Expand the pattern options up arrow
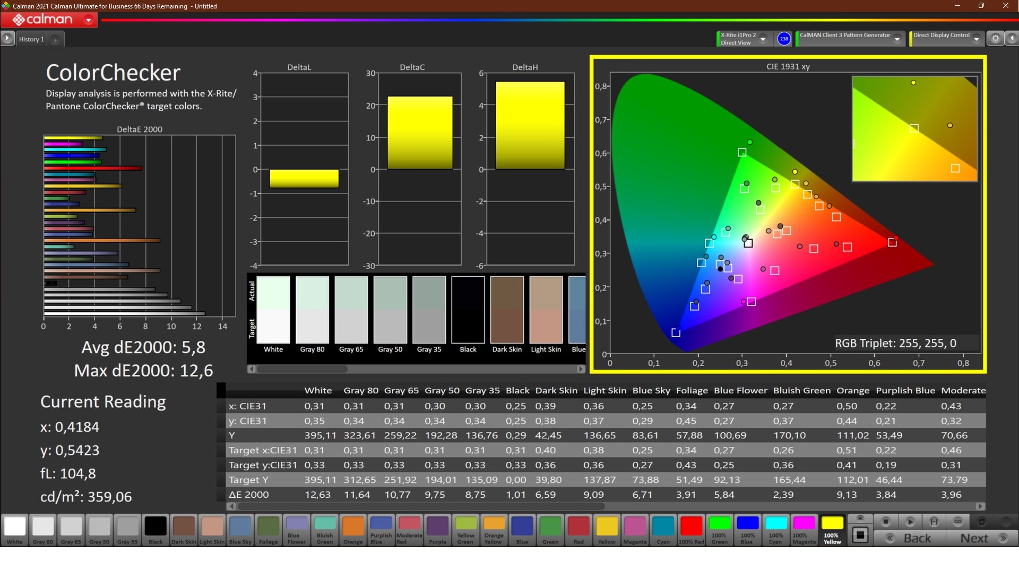The width and height of the screenshot is (1019, 572). point(860,518)
